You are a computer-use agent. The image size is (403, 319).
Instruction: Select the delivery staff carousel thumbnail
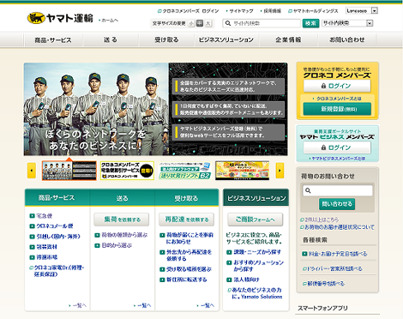69,171
